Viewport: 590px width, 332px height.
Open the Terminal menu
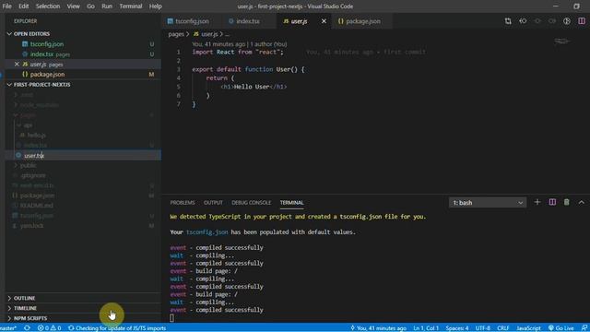coord(131,6)
